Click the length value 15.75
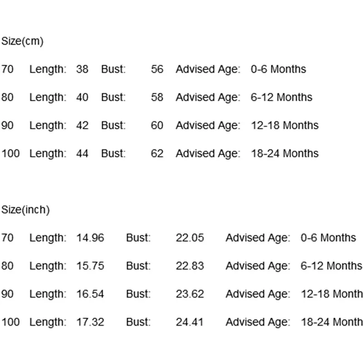Viewport: 363px width, 363px height. (90, 266)
